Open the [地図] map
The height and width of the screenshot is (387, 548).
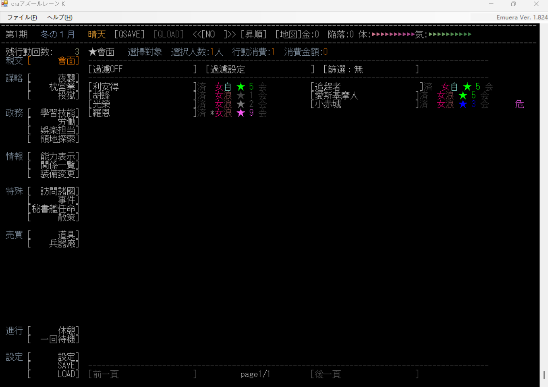pyautogui.click(x=288, y=34)
